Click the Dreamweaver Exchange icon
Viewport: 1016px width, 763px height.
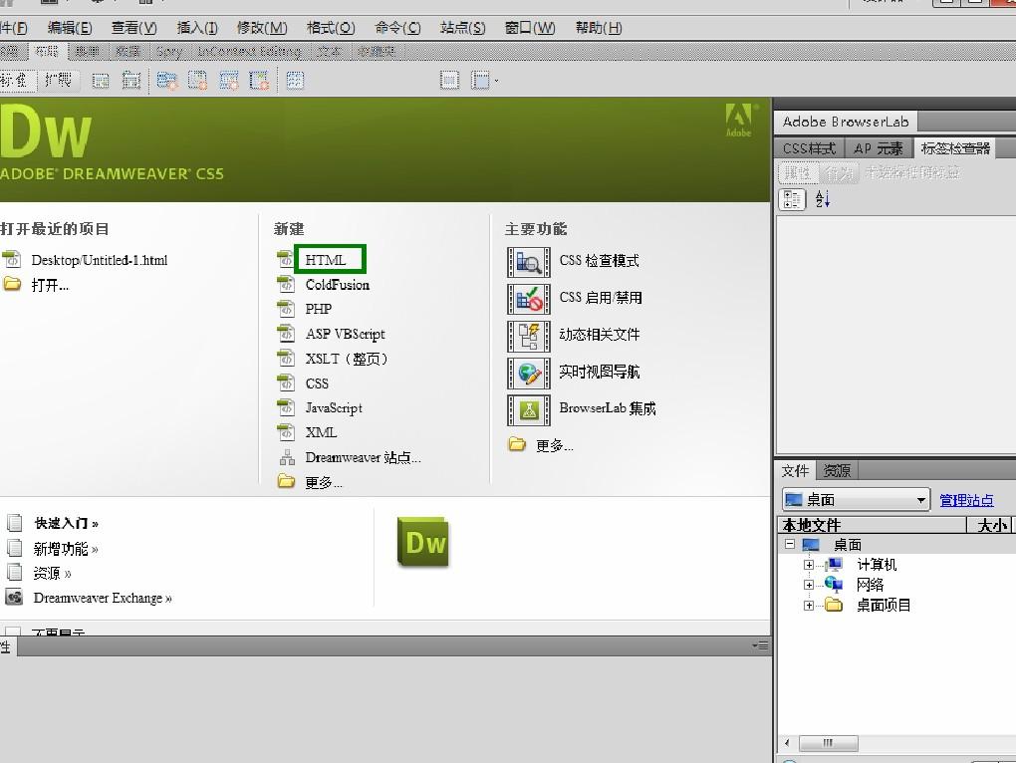point(14,598)
